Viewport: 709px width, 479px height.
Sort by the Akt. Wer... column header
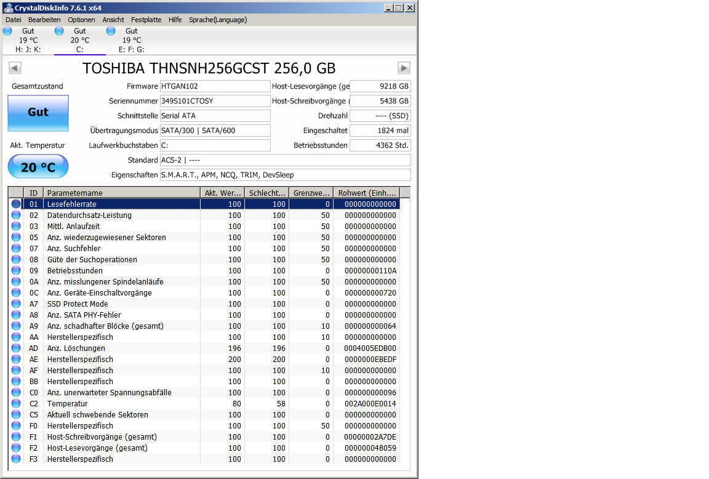[x=222, y=193]
